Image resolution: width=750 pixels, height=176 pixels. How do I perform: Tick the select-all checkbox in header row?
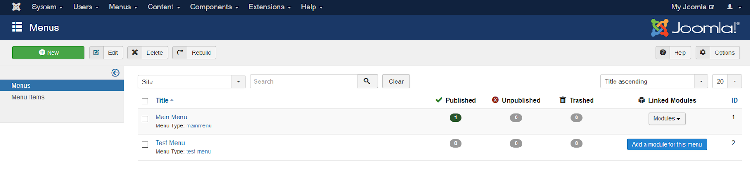pyautogui.click(x=145, y=101)
